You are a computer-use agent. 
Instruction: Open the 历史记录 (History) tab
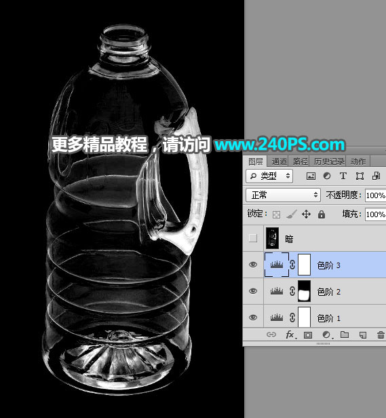pos(329,161)
